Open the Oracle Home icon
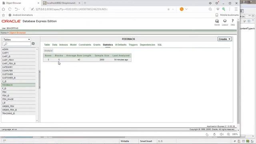This screenshot has height=144, width=256. (x=217, y=22)
